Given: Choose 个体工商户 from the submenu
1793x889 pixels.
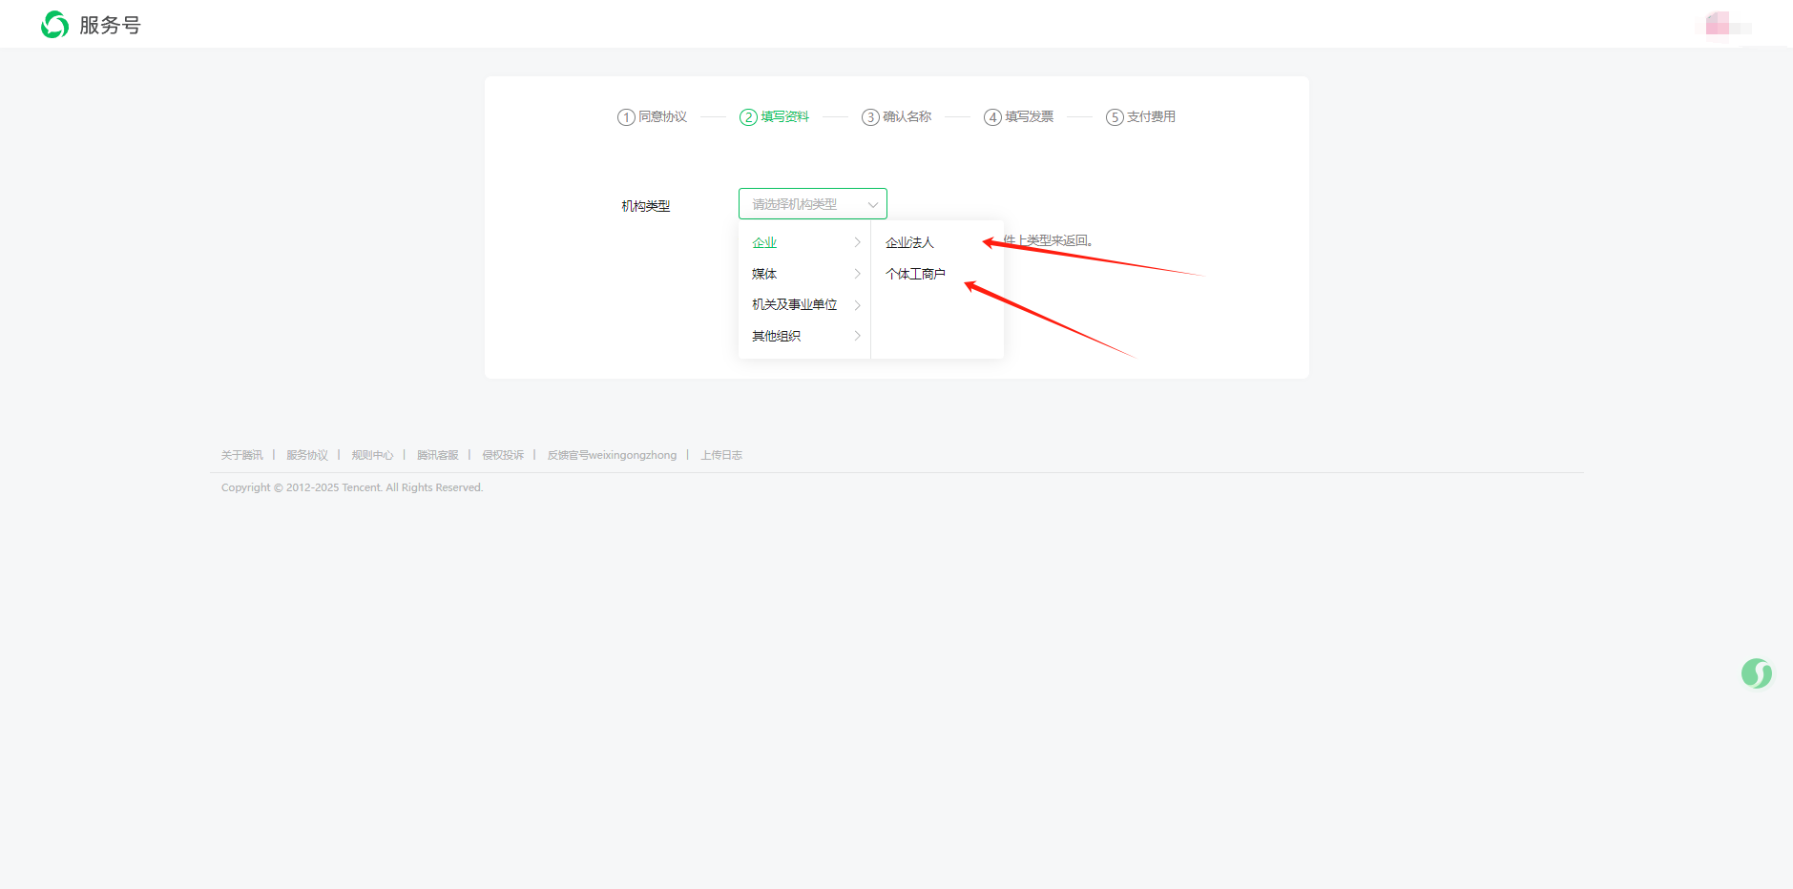Looking at the screenshot, I should (915, 274).
